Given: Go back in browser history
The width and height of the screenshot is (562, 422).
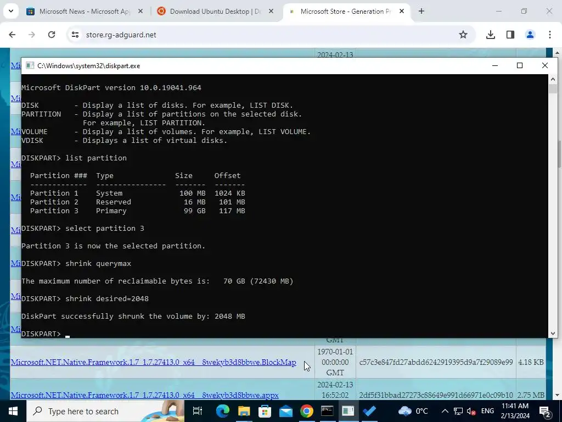Looking at the screenshot, I should tap(12, 35).
